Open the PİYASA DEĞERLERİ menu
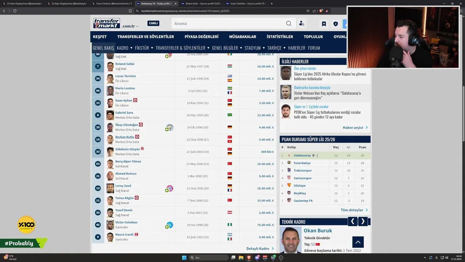This screenshot has height=262, width=465. (201, 37)
